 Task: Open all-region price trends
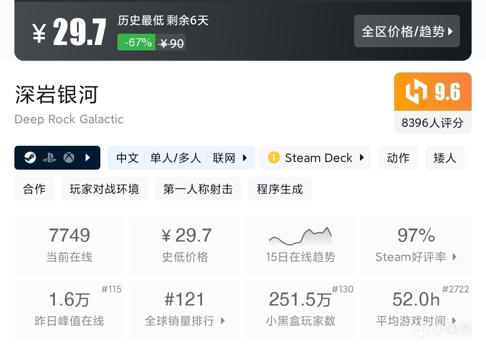pyautogui.click(x=407, y=31)
